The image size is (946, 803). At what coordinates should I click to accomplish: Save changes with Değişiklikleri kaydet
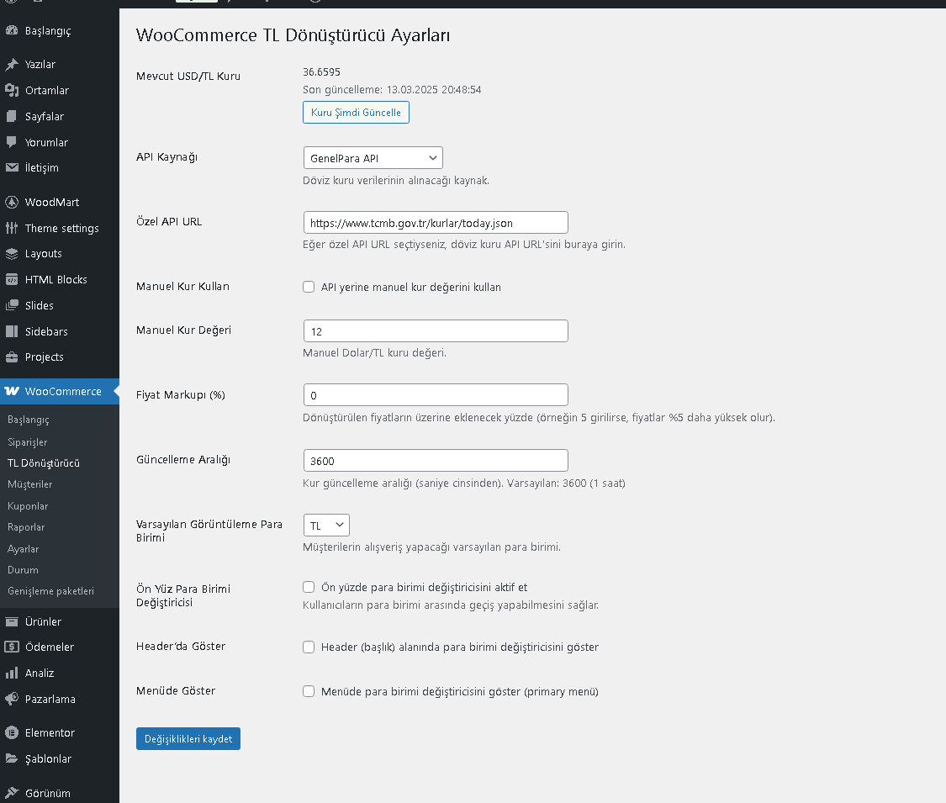[x=188, y=738]
